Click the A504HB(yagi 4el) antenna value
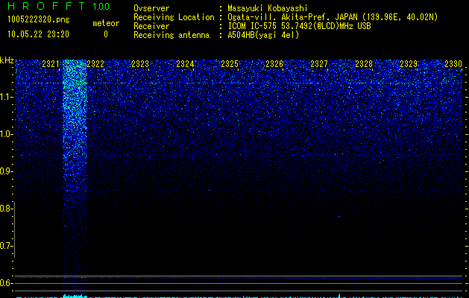Screen dimensions: 469x298 click(263, 35)
